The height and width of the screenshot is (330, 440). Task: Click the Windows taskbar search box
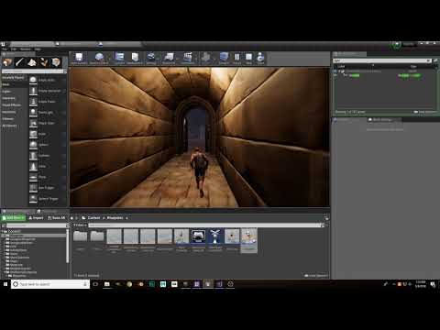pos(50,284)
